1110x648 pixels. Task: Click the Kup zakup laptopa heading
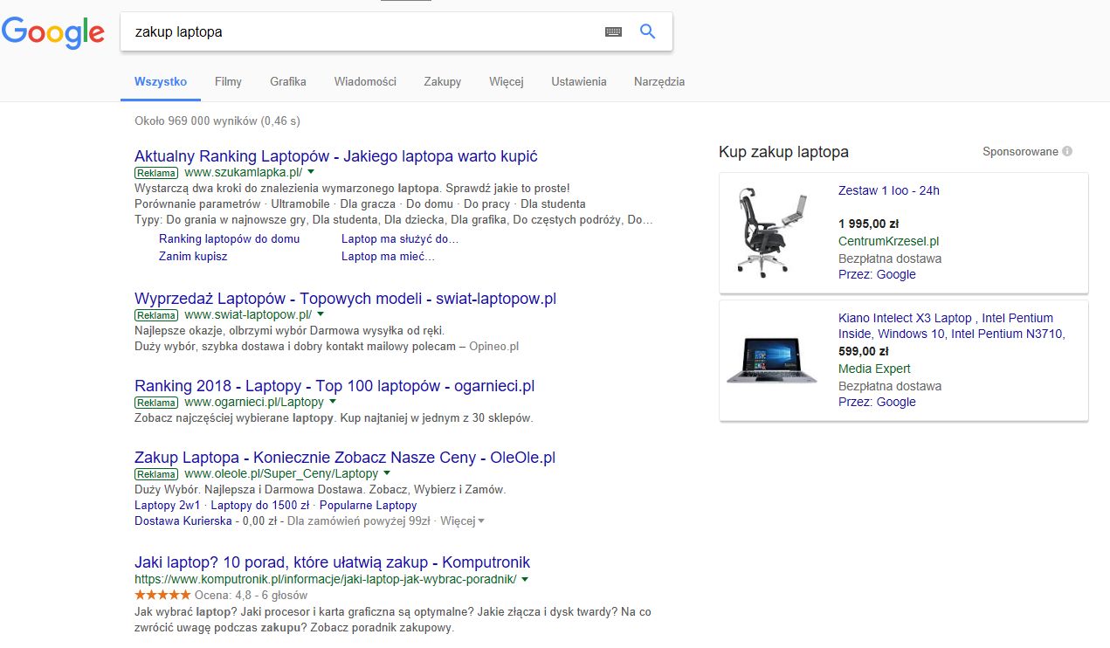tap(783, 152)
